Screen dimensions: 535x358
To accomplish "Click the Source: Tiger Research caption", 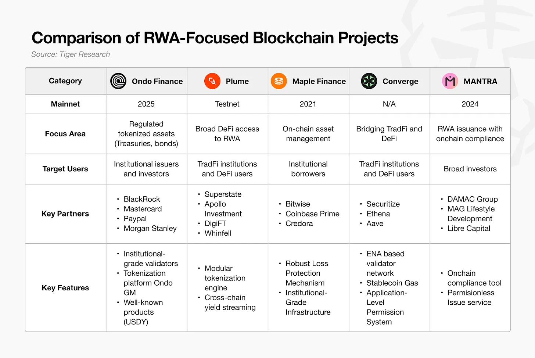I will click(x=71, y=54).
